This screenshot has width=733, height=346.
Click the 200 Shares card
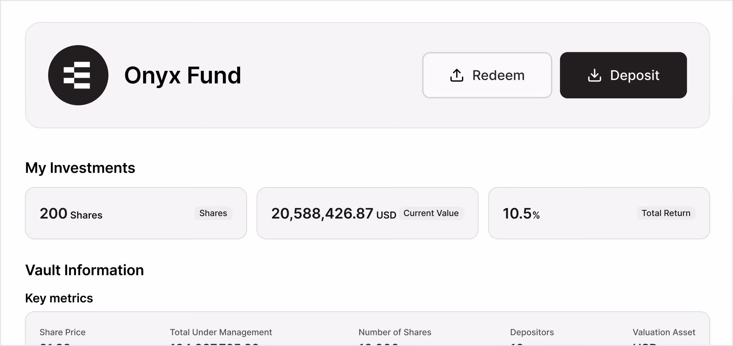(x=136, y=213)
